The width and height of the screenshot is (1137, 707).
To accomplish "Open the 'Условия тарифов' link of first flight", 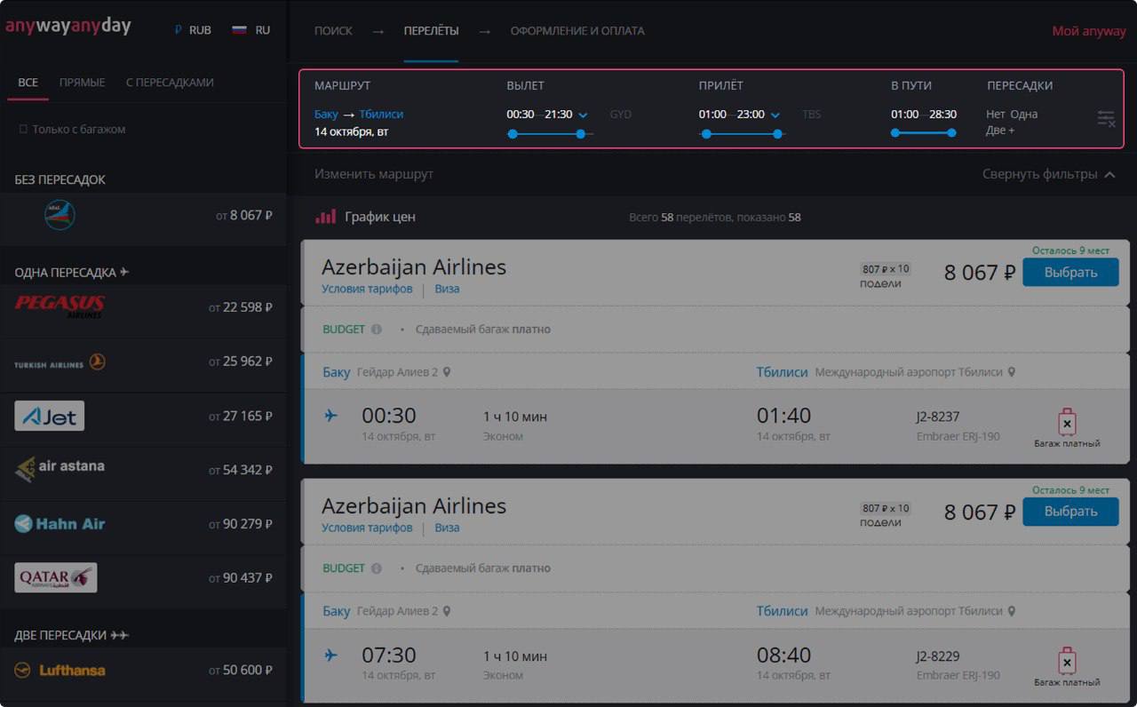I will click(367, 289).
